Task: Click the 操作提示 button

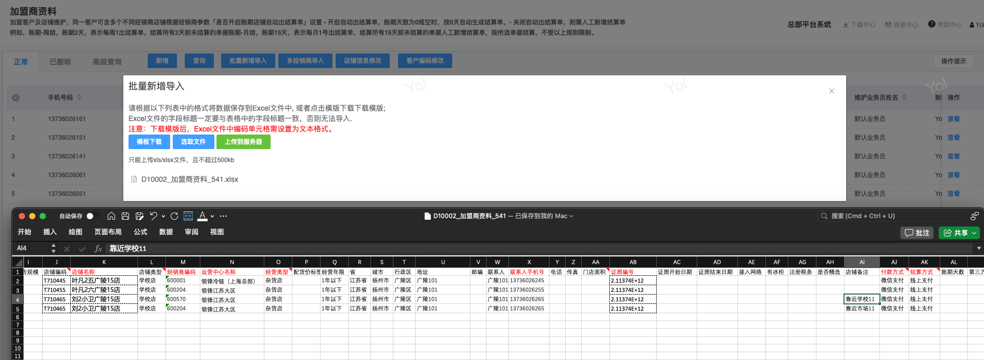Action: click(954, 61)
